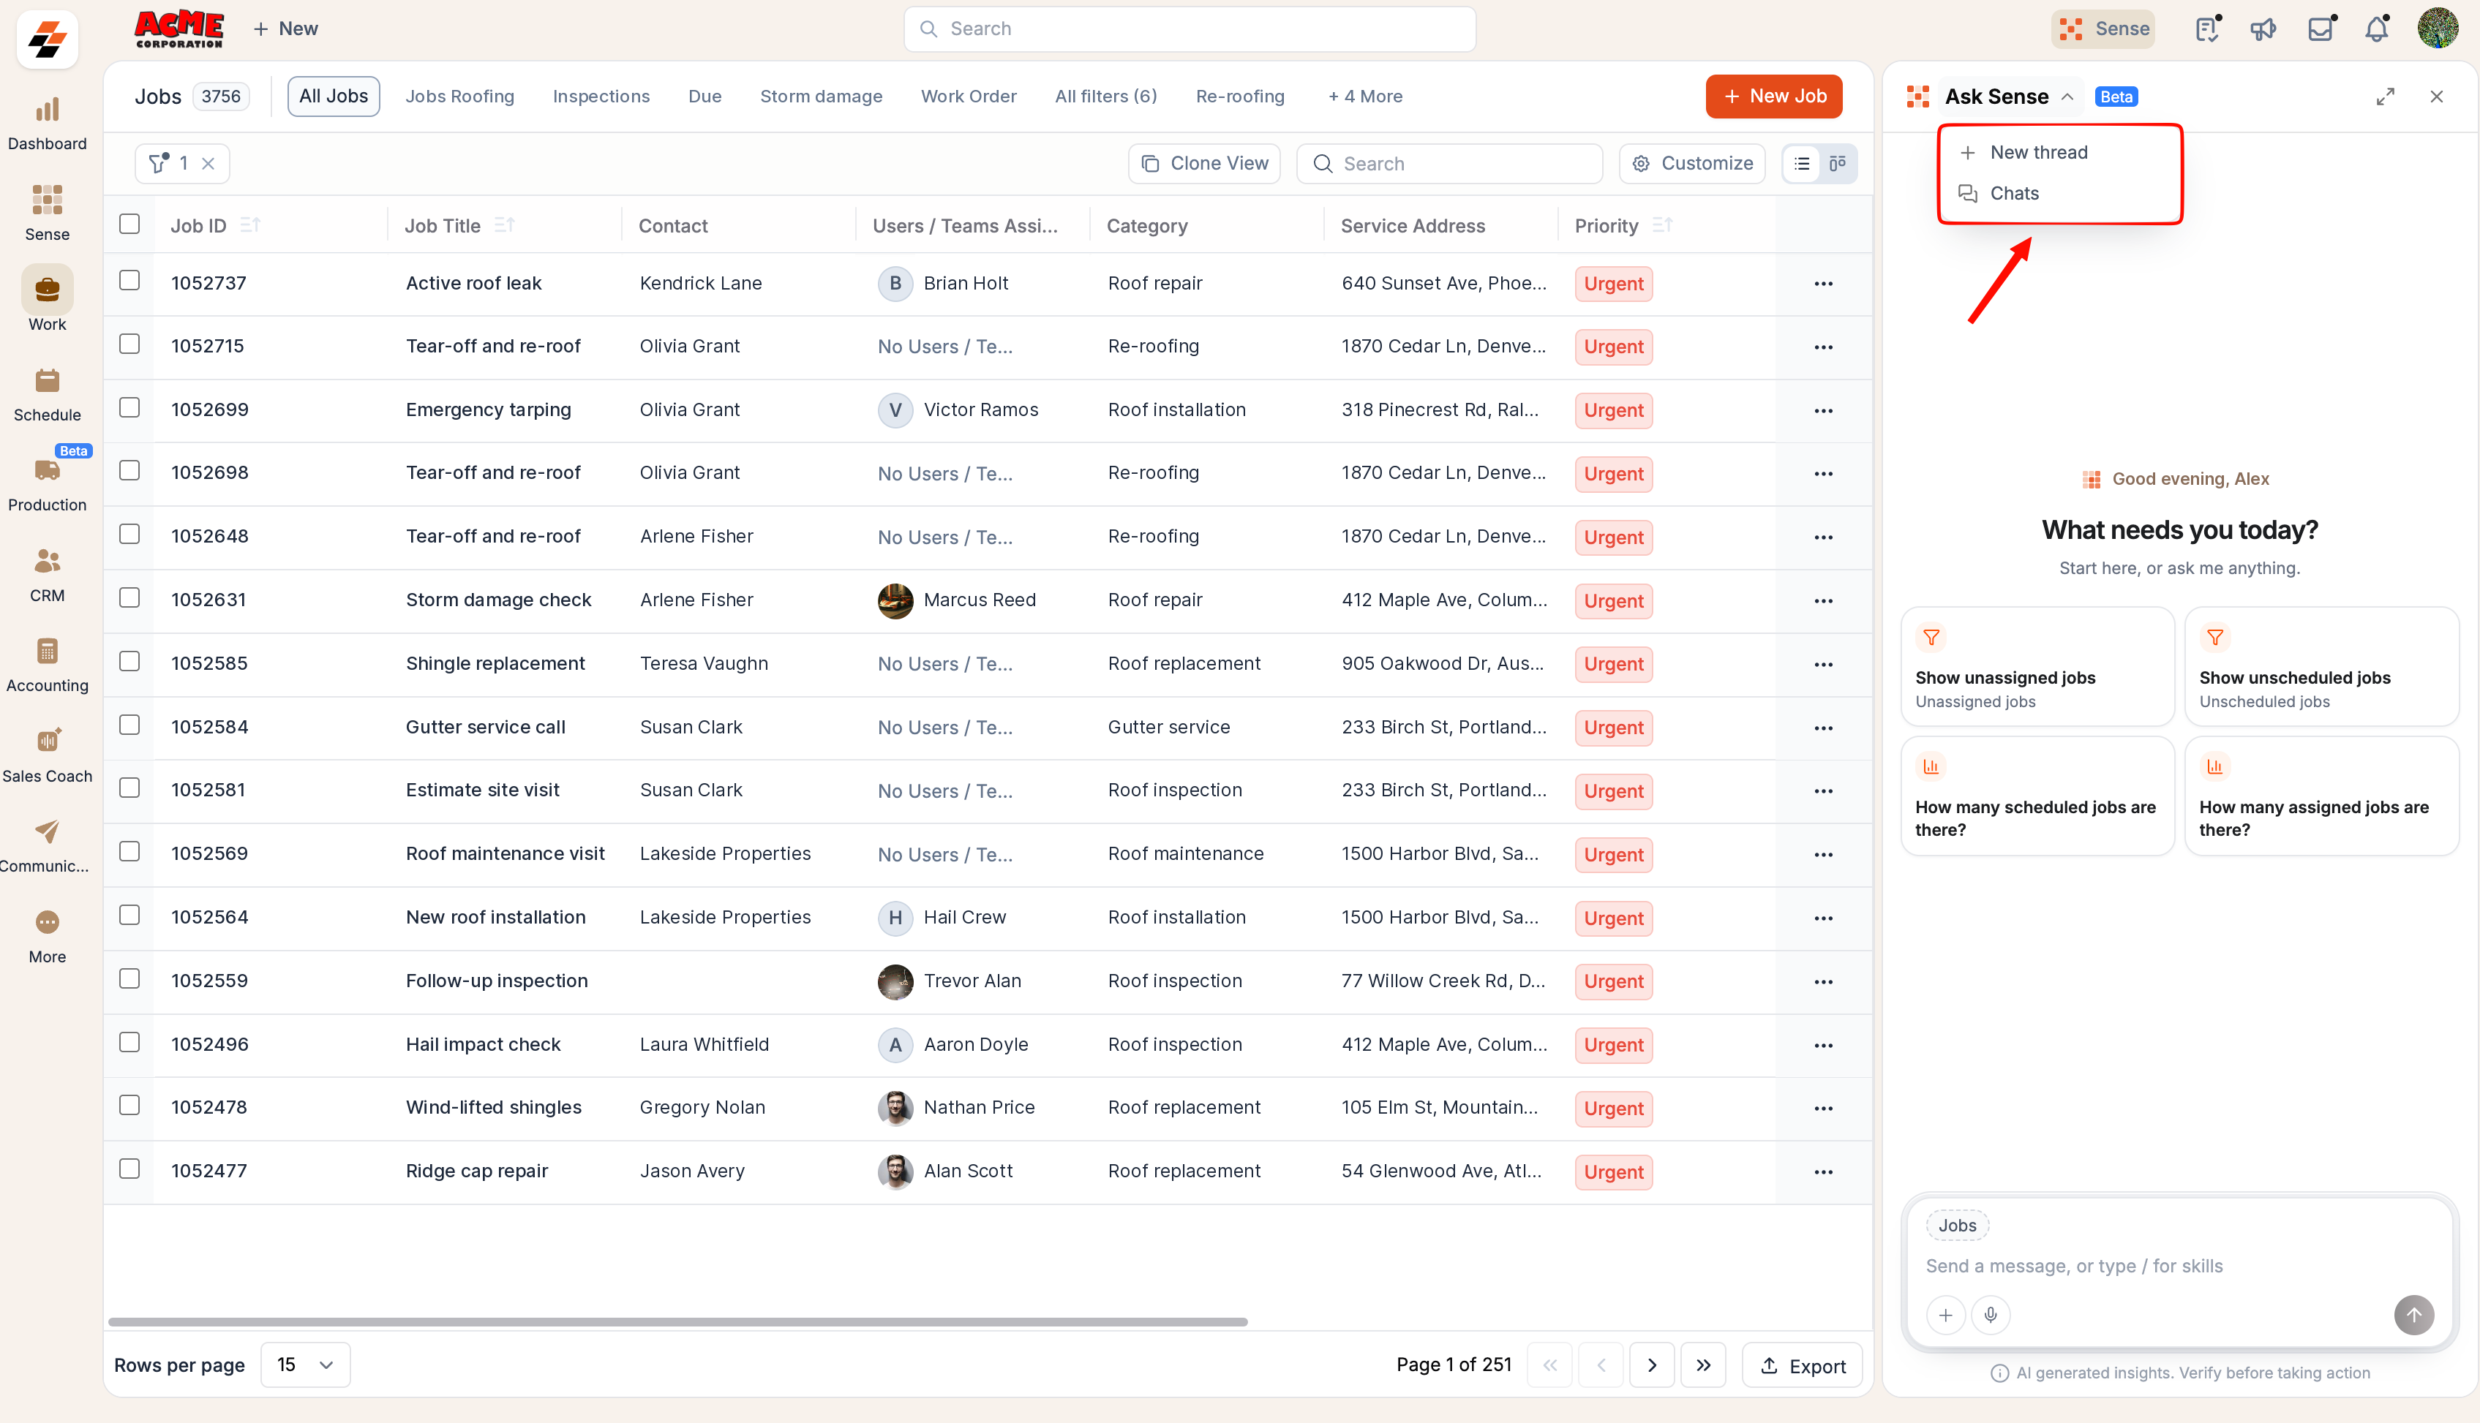Check the box for job 1052699
Screen dimensions: 2480x1423
pyautogui.click(x=129, y=407)
